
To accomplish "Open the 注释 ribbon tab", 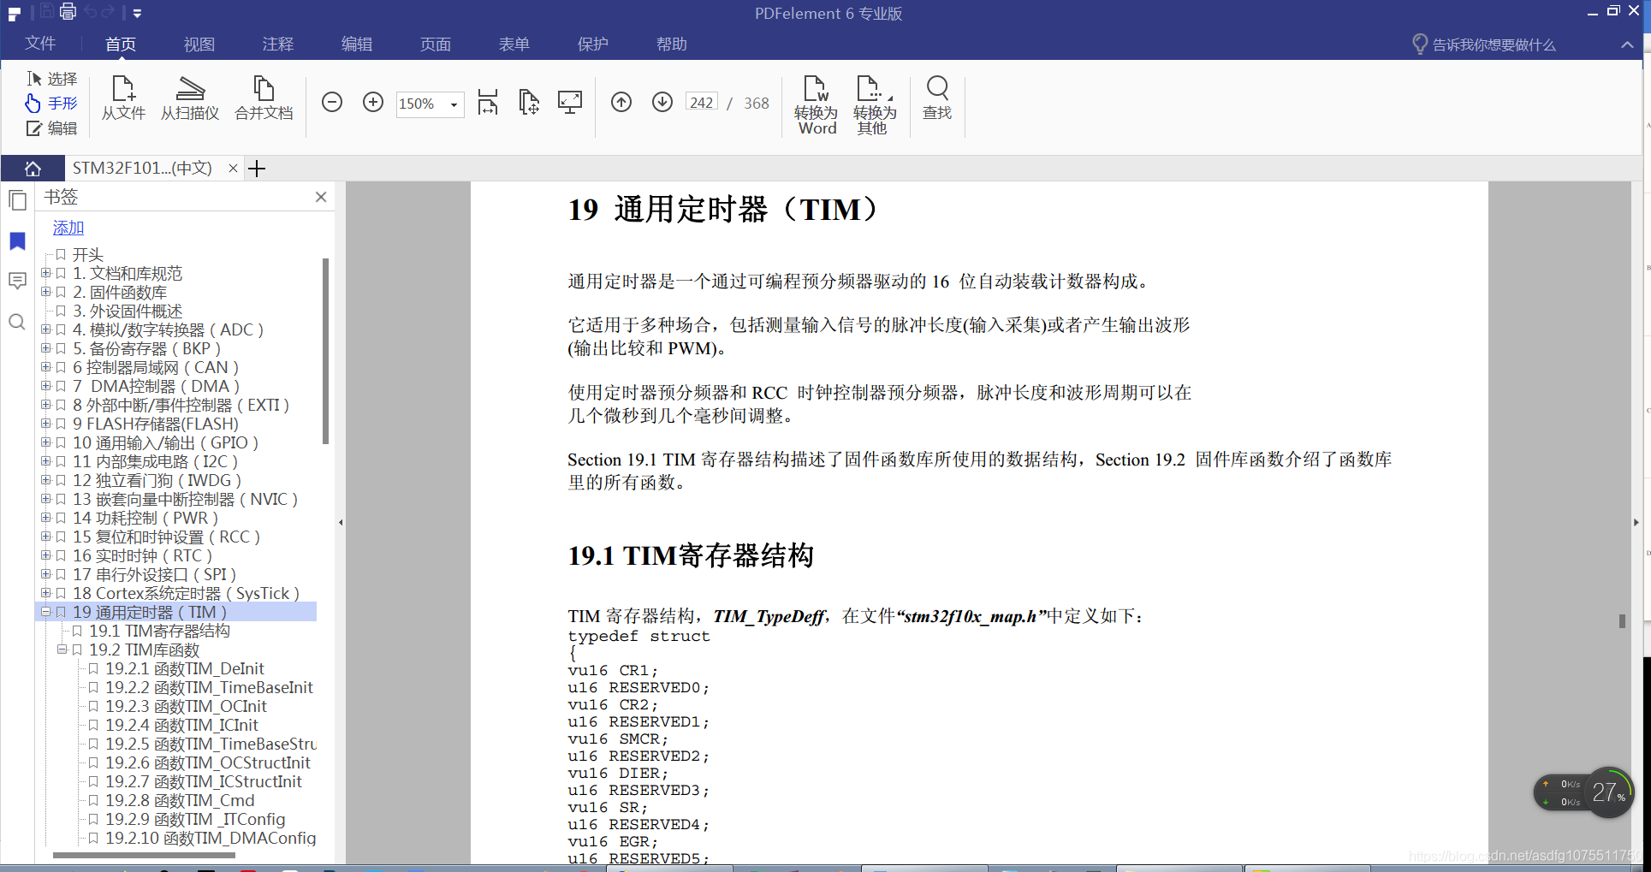I will (x=277, y=44).
